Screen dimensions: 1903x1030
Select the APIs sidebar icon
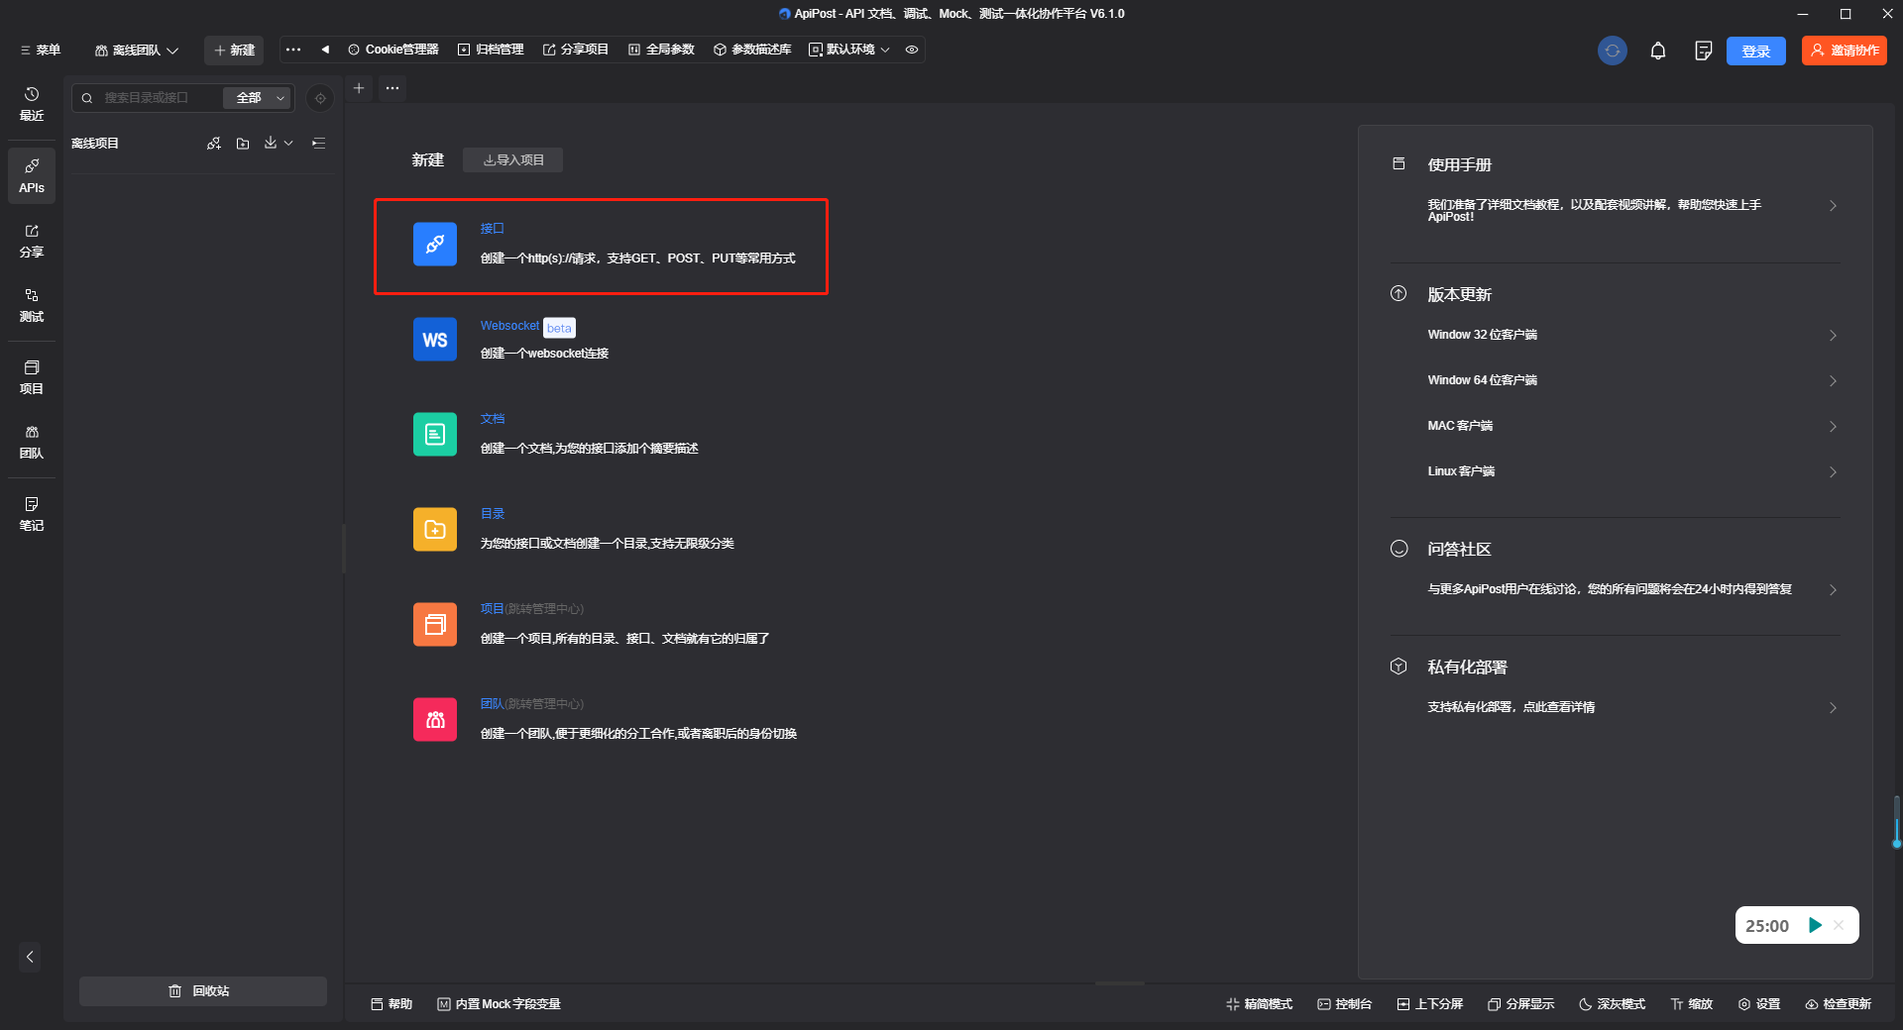[x=32, y=175]
